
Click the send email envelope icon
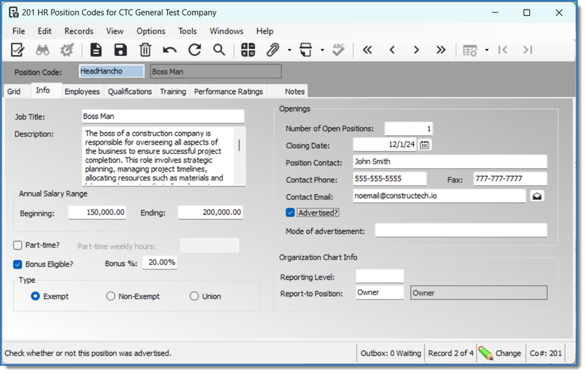[537, 196]
